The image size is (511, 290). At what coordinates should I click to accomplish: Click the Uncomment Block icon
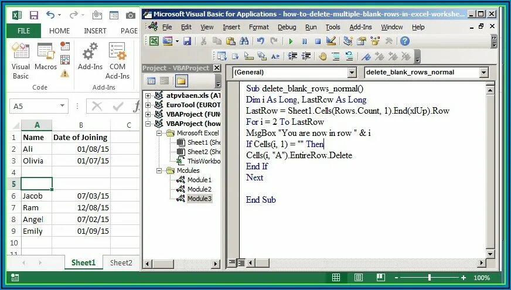point(349,56)
